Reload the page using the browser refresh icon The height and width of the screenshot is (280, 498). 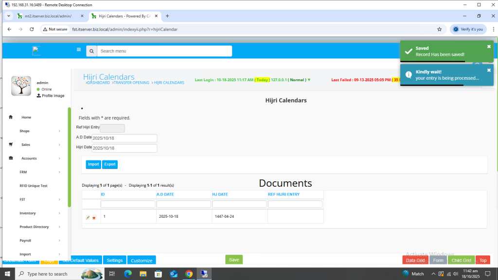32,29
